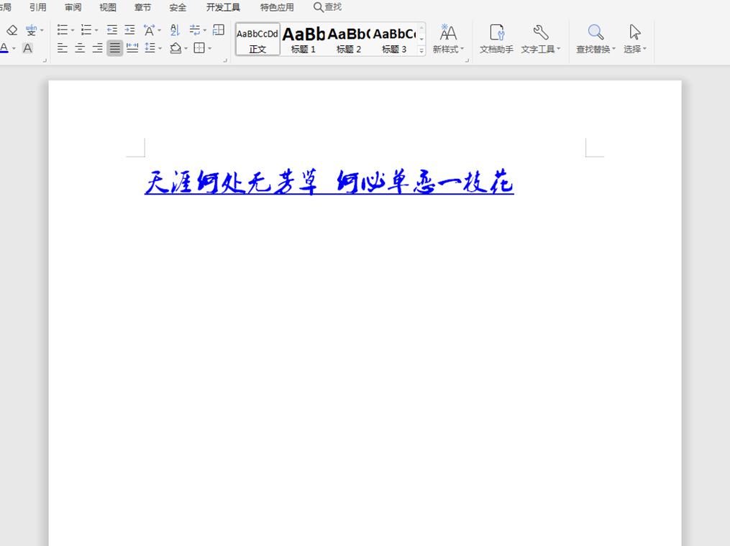Toggle the bulleted list
Screen dimensions: 730x546
click(63, 29)
